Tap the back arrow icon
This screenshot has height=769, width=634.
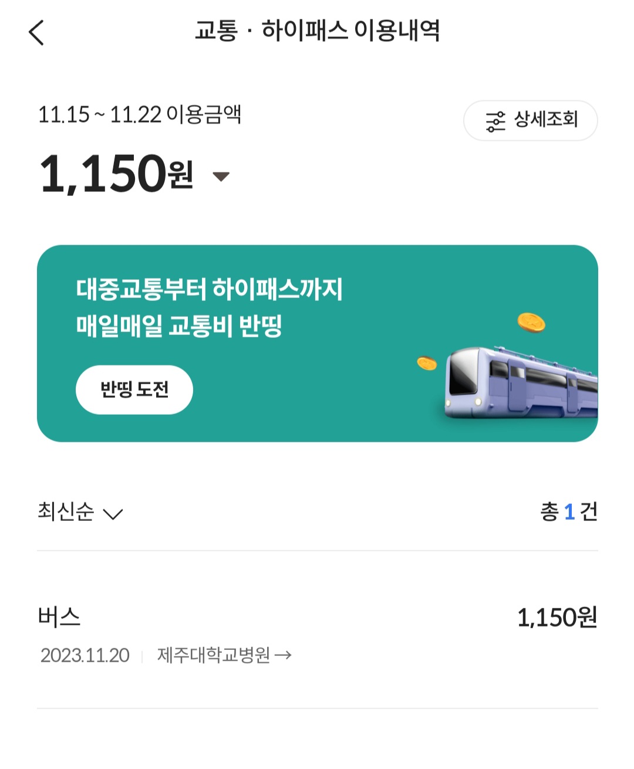(36, 32)
